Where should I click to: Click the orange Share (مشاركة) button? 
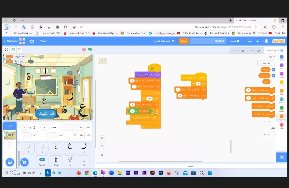pos(184,41)
